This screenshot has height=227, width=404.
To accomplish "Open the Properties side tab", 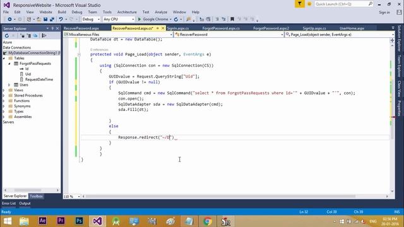I will pos(400,108).
